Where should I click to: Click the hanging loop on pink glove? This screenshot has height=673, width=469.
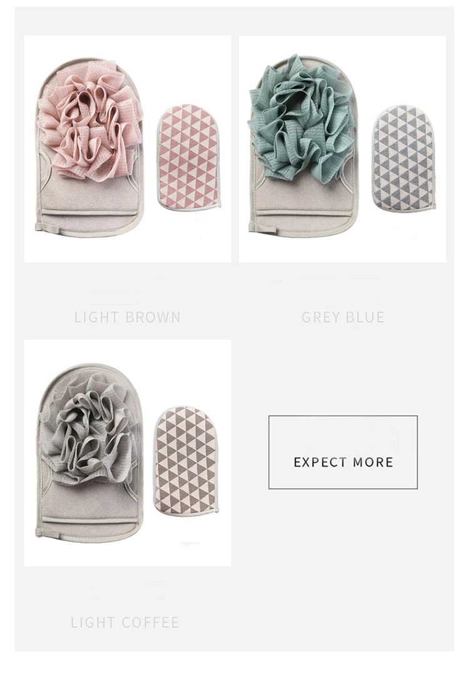click(39, 227)
